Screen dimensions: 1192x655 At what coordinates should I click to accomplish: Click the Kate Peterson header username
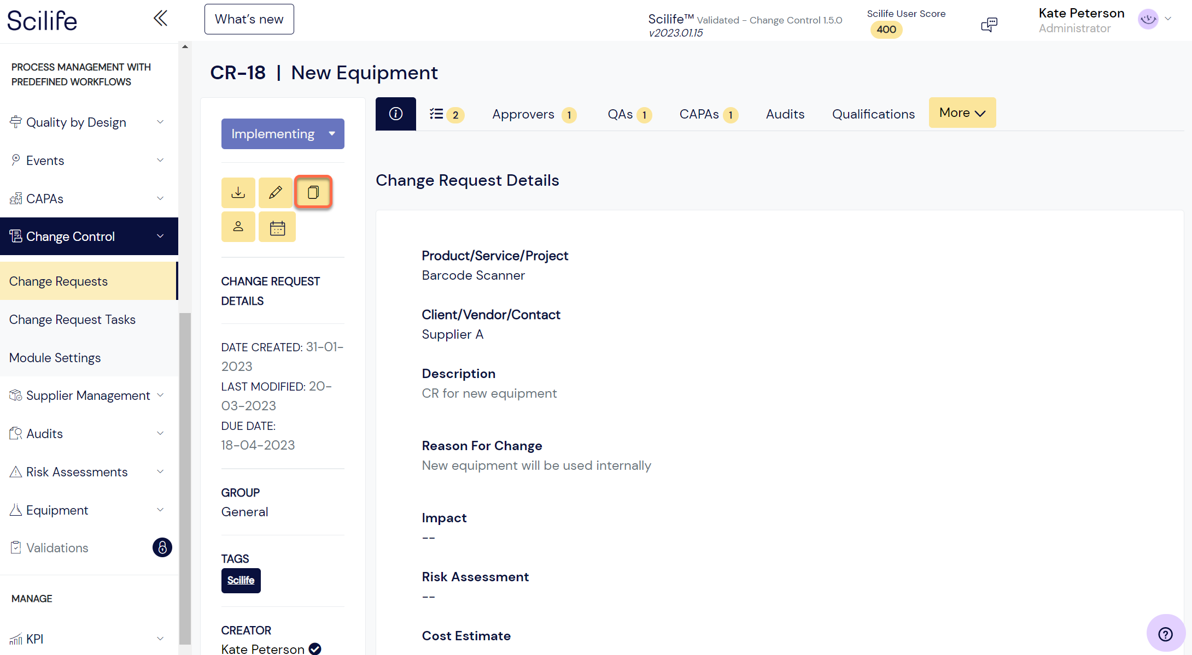click(x=1081, y=13)
